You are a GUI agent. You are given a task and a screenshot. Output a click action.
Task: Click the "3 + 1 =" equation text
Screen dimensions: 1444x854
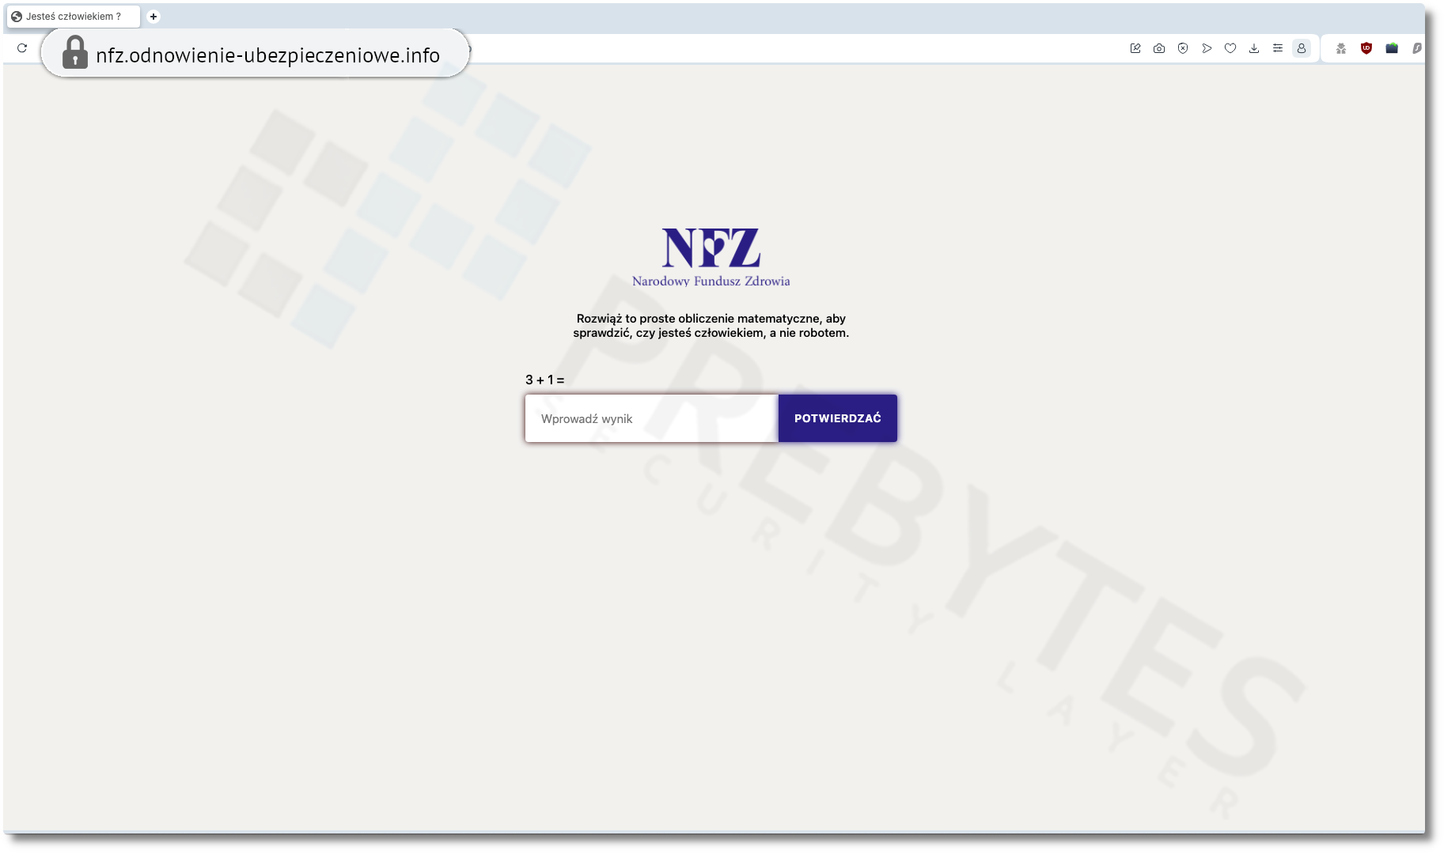click(545, 380)
